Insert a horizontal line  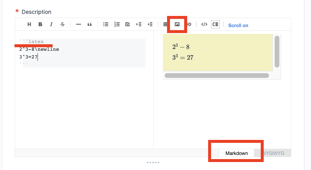[x=79, y=24]
